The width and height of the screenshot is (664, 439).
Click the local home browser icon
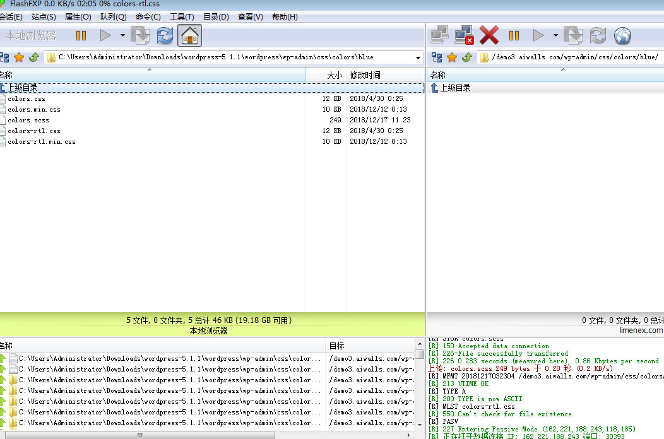click(190, 36)
